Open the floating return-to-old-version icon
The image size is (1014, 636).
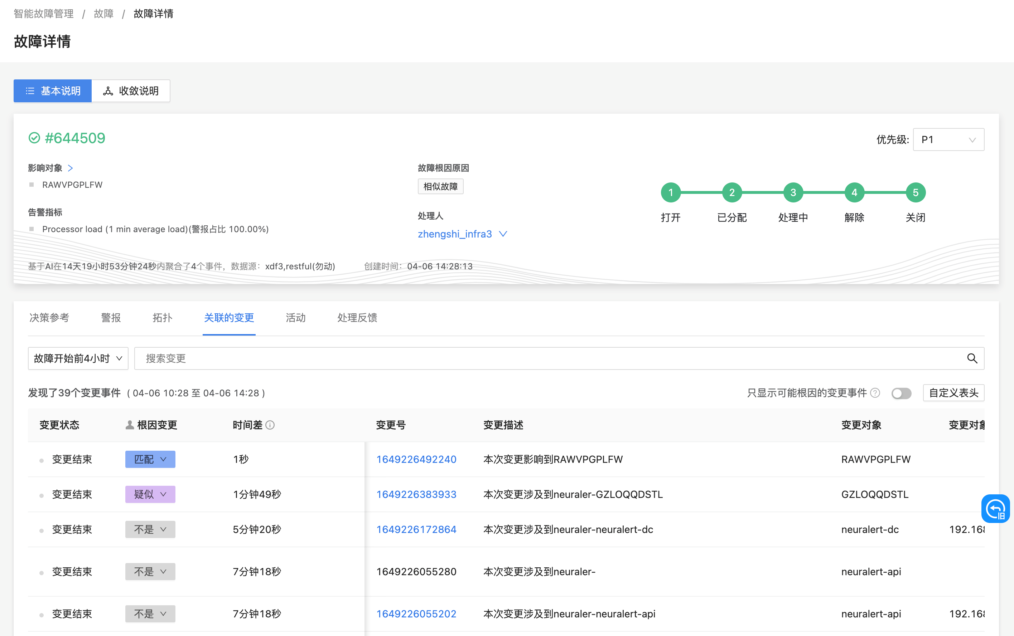995,509
